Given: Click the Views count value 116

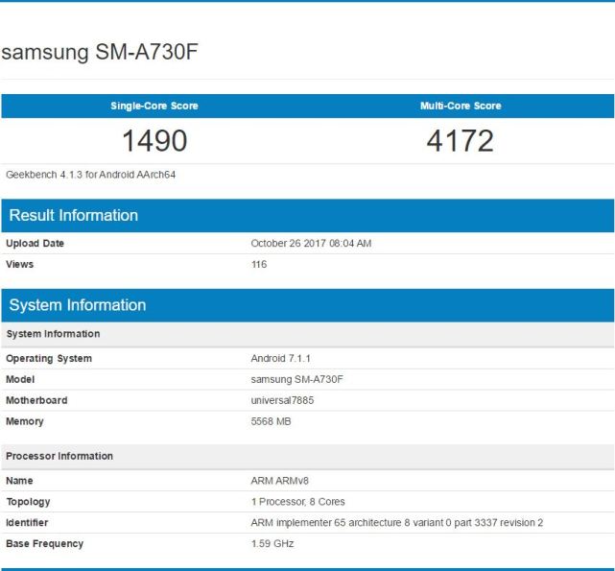Looking at the screenshot, I should click(x=259, y=264).
